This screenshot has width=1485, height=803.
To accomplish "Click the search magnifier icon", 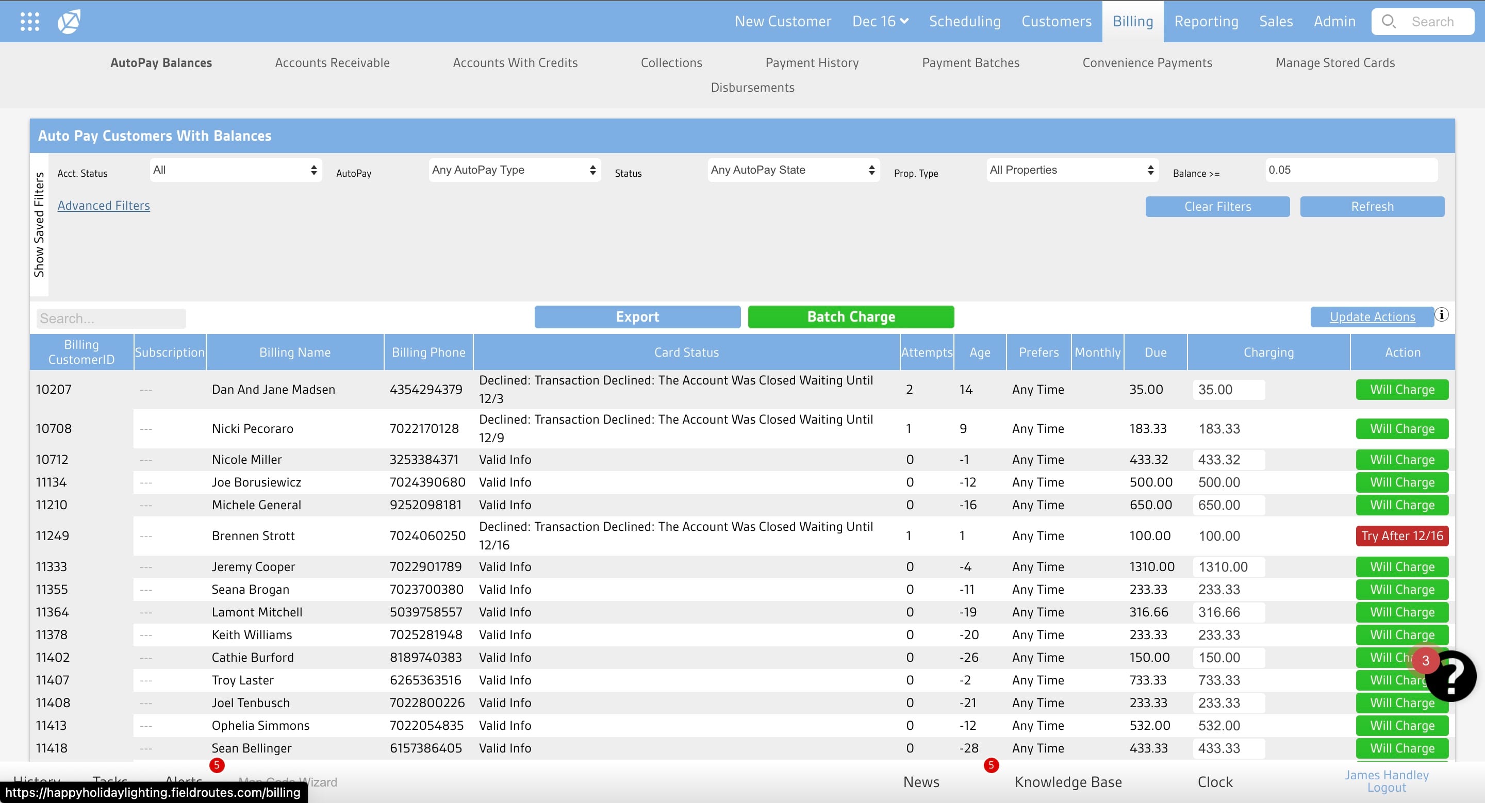I will pos(1388,21).
